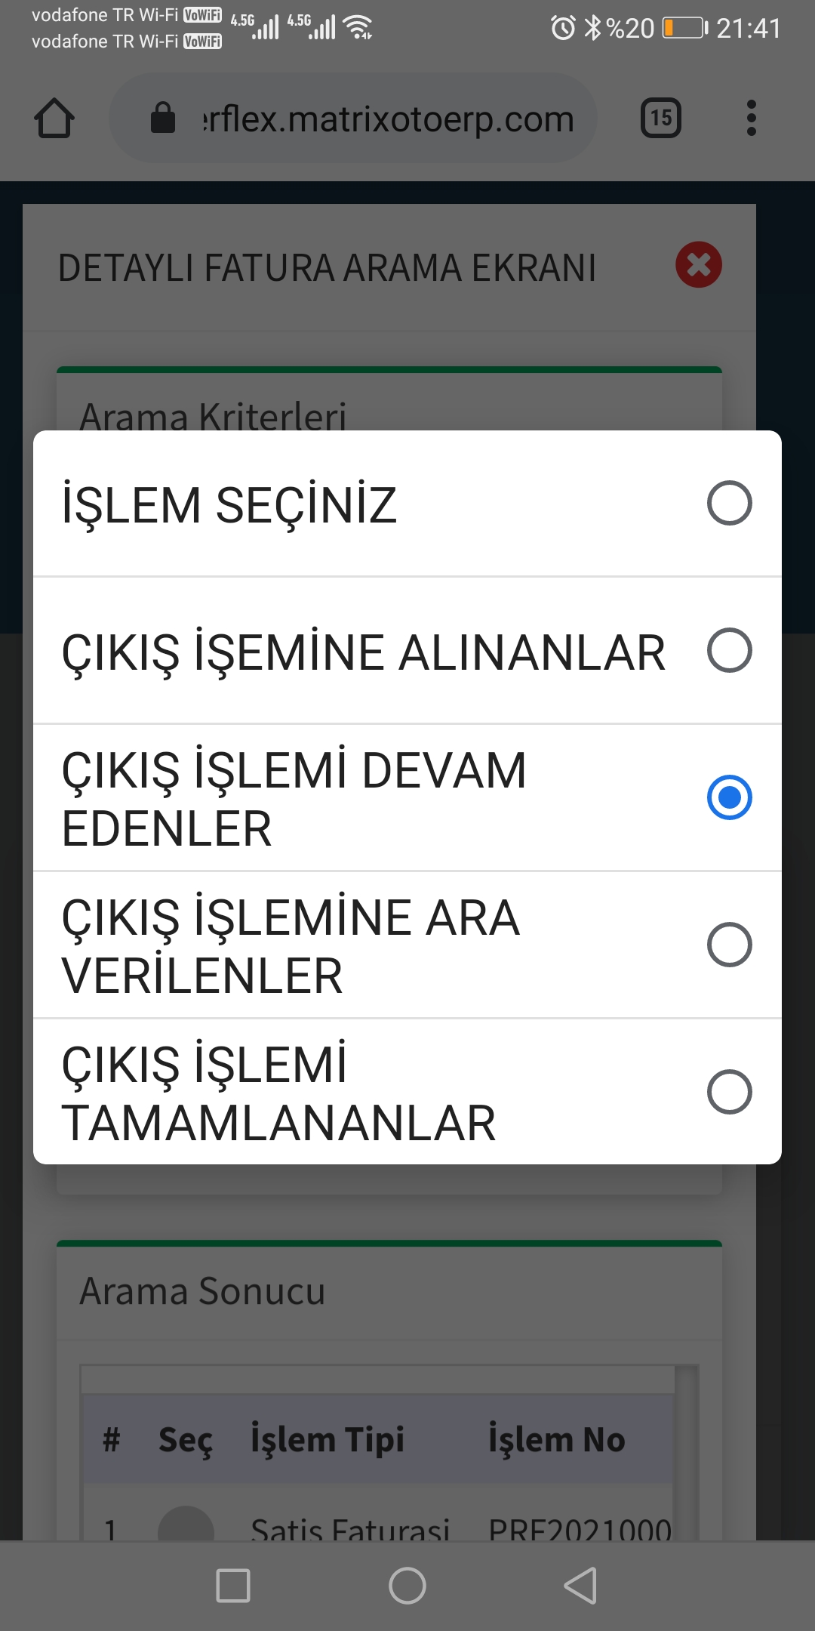Image resolution: width=815 pixels, height=1631 pixels.
Task: Tap the ÇIKIŞ İŞLEMİ TAMAMLANANLAR option text
Action: pyautogui.click(x=279, y=1093)
